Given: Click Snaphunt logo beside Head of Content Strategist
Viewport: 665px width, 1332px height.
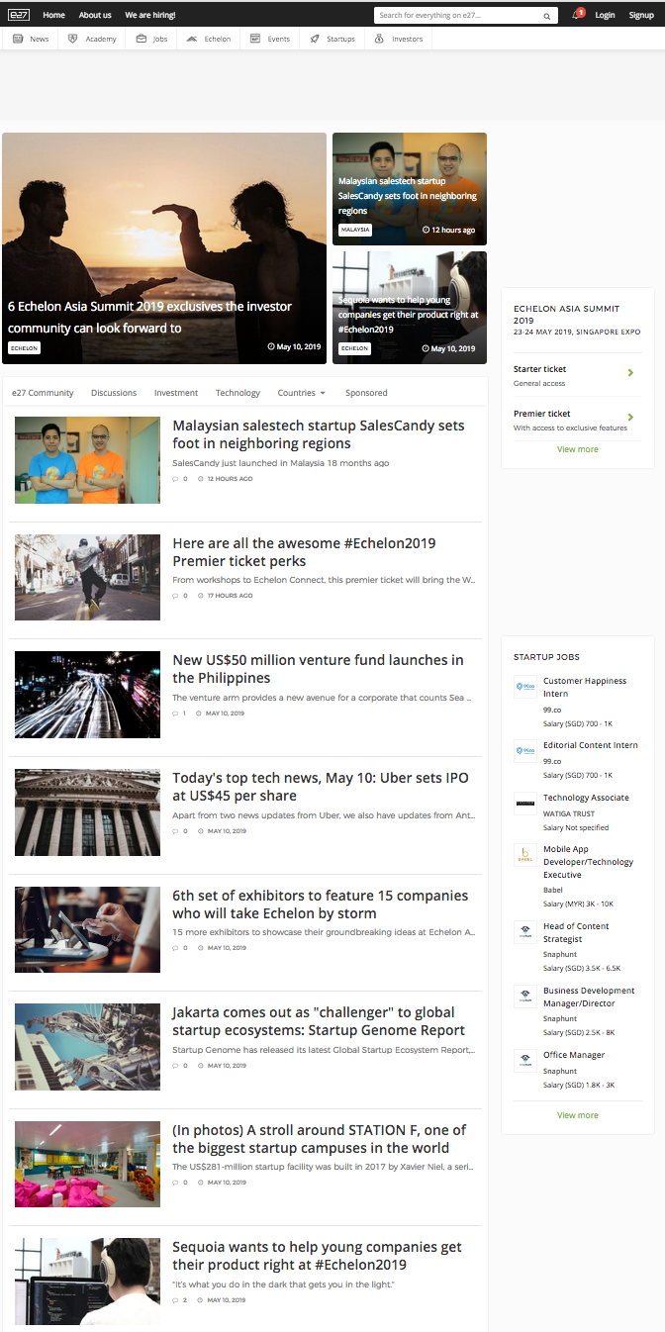Looking at the screenshot, I should click(525, 933).
